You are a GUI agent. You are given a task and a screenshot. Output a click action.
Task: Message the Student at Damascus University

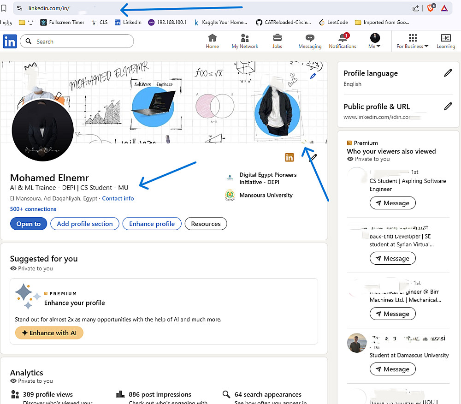(x=392, y=369)
